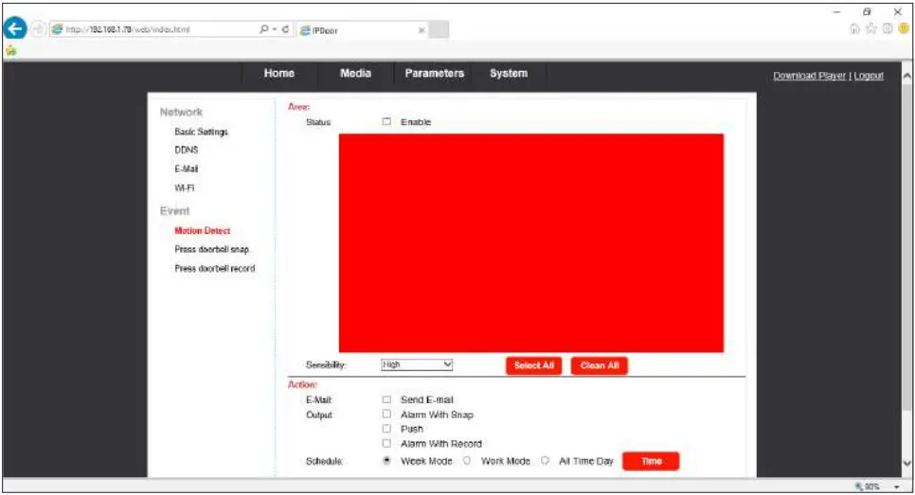915x495 pixels.
Task: Select the IPDoor tab
Action: tap(362, 30)
